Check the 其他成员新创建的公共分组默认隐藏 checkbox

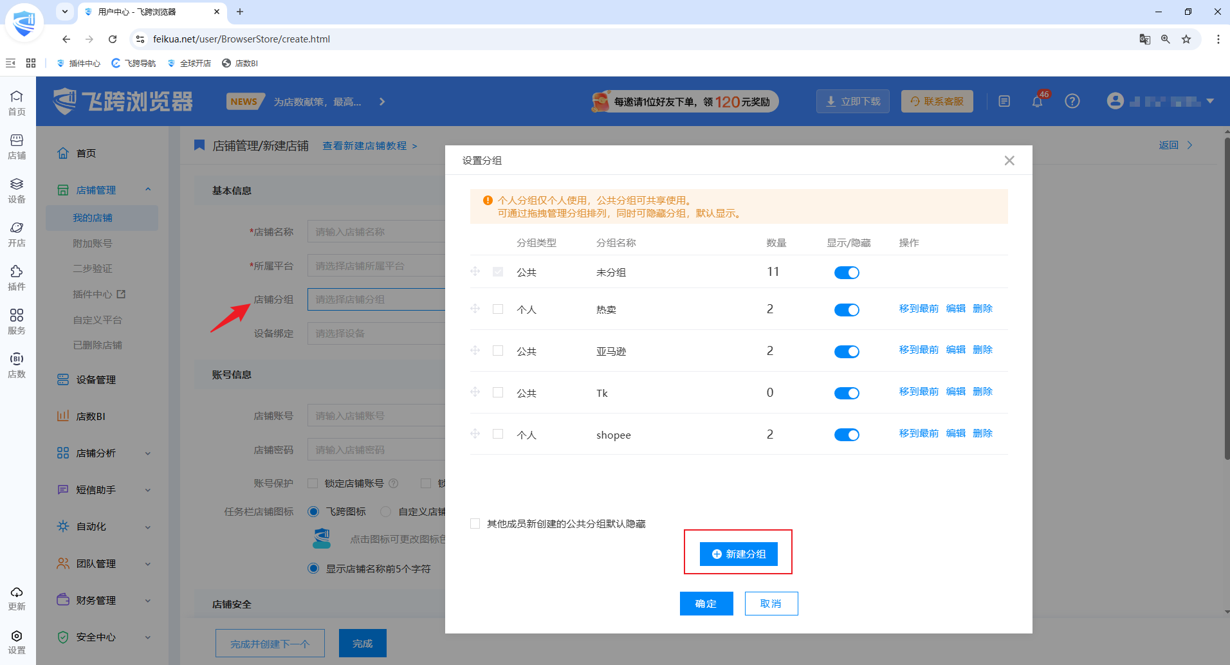tap(475, 524)
